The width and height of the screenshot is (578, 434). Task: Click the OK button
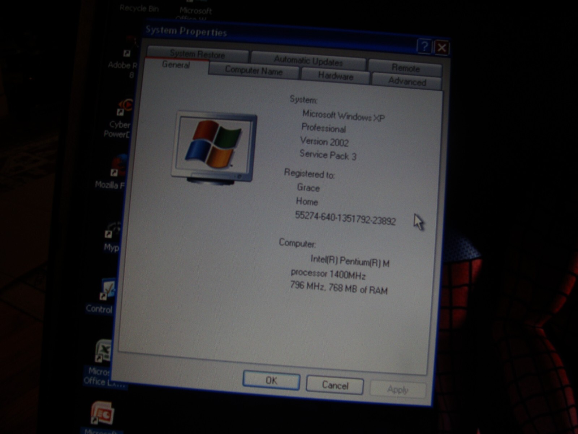coord(271,380)
